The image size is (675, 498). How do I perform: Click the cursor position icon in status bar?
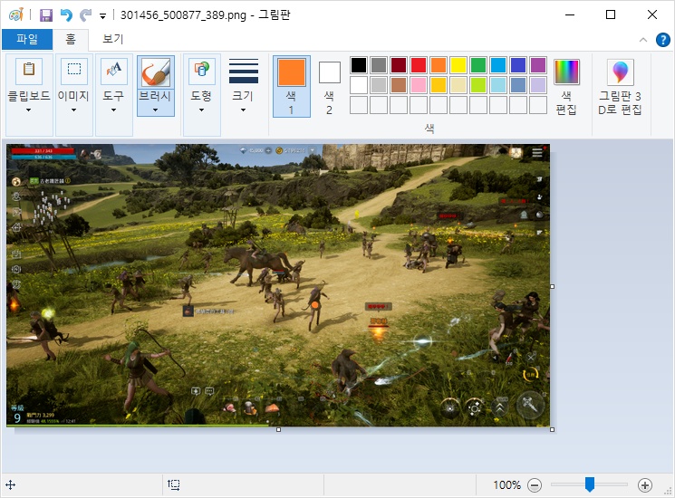tap(10, 485)
